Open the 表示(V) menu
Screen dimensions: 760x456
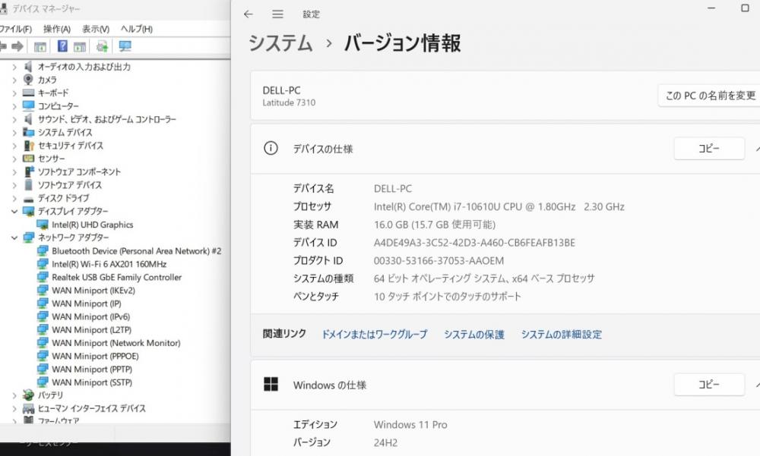96,29
